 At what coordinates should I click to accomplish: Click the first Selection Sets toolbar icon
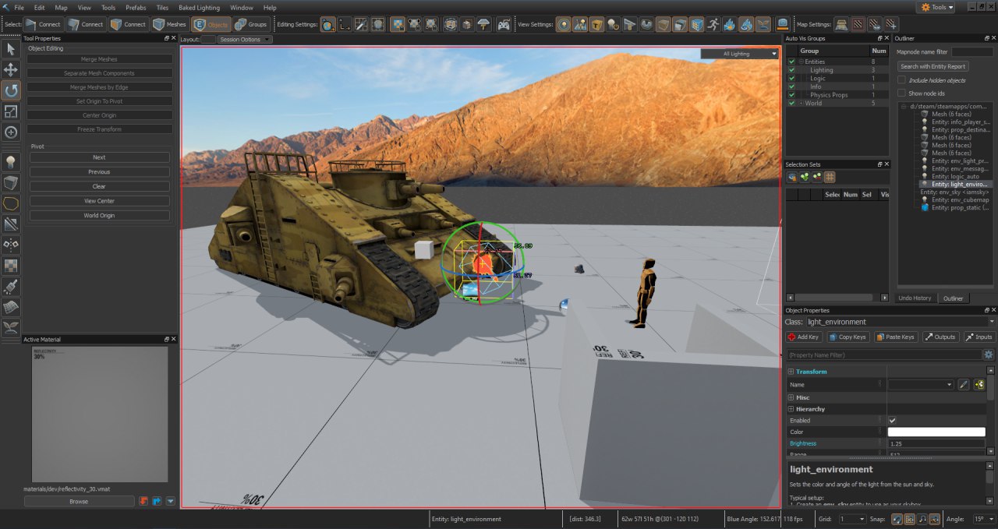point(792,177)
